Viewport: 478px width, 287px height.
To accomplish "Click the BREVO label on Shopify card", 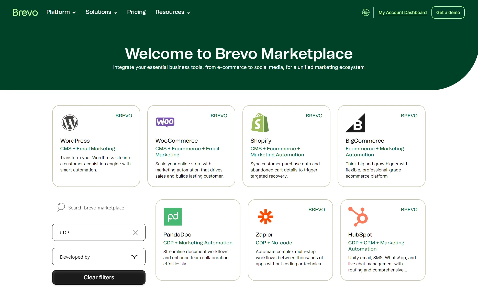I will (314, 116).
